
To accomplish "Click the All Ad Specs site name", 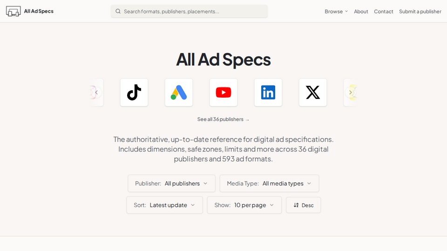I will (39, 11).
